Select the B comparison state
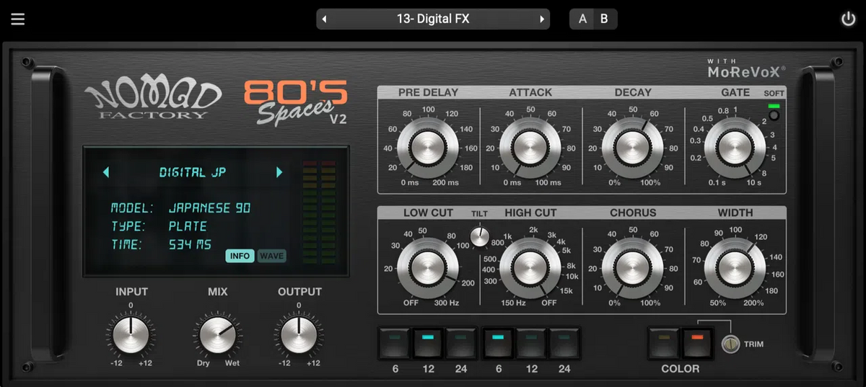 point(605,19)
